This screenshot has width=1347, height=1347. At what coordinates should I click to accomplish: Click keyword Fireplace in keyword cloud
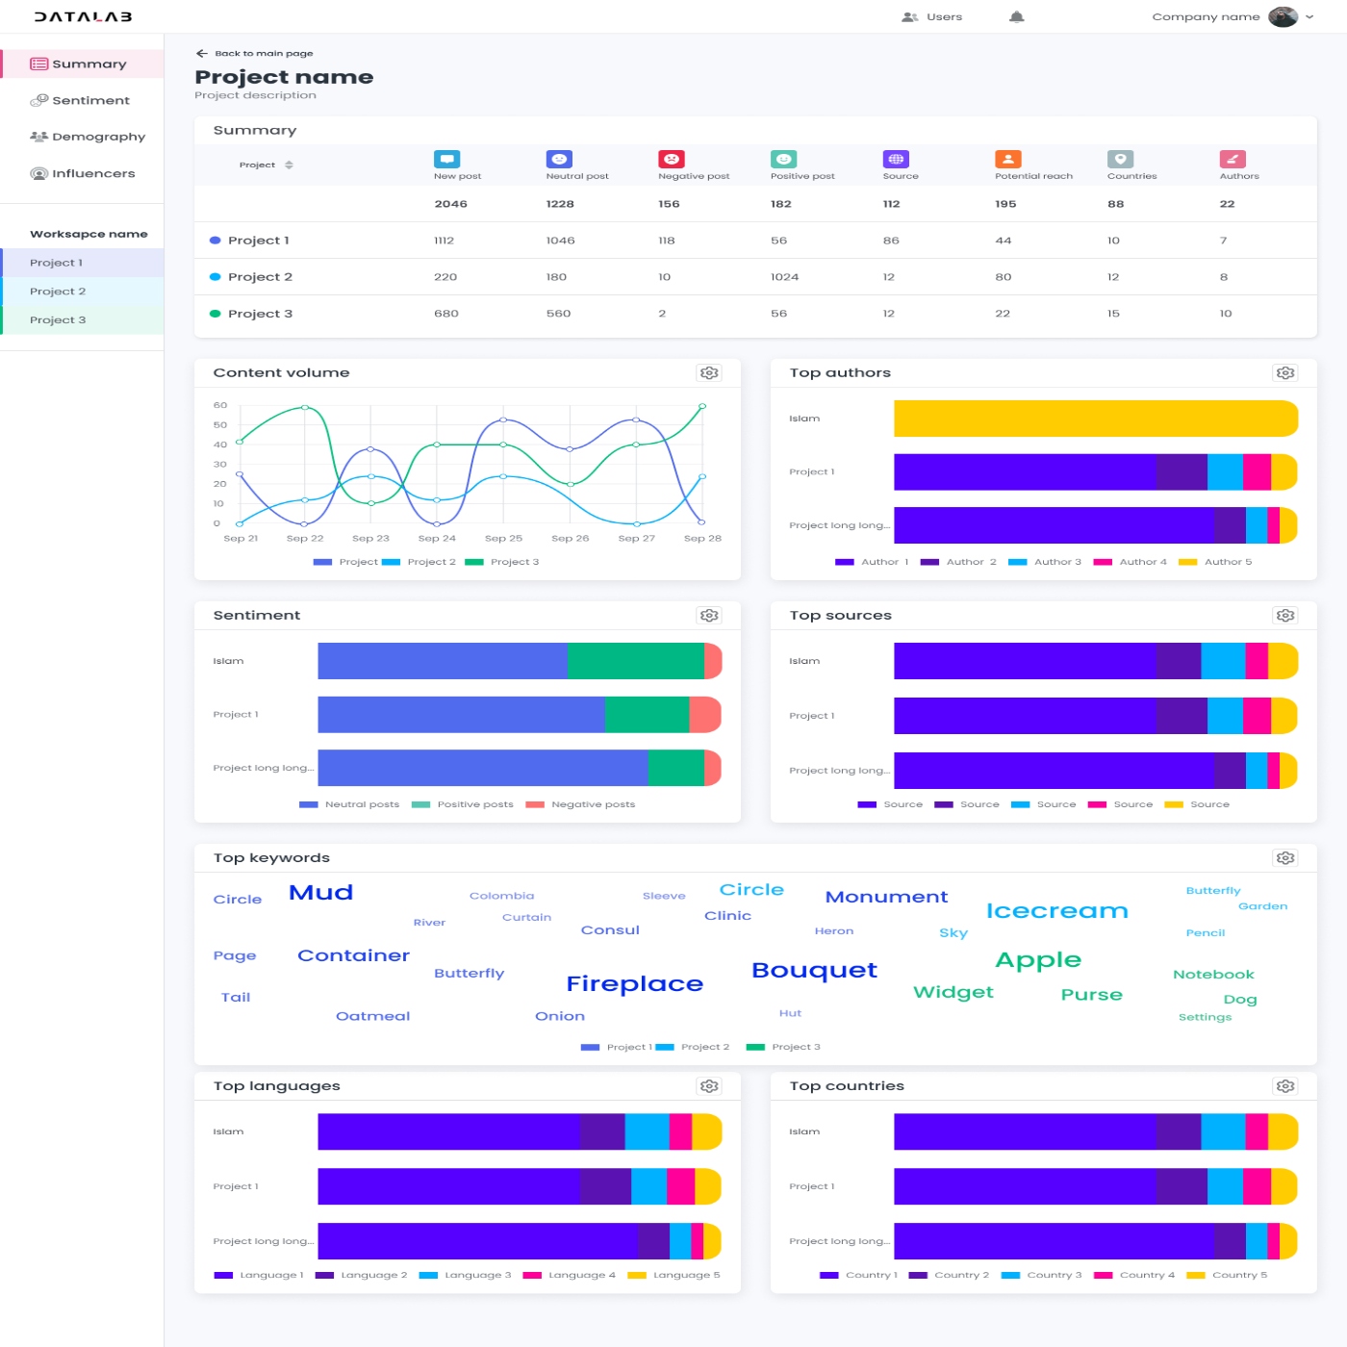coord(635,983)
